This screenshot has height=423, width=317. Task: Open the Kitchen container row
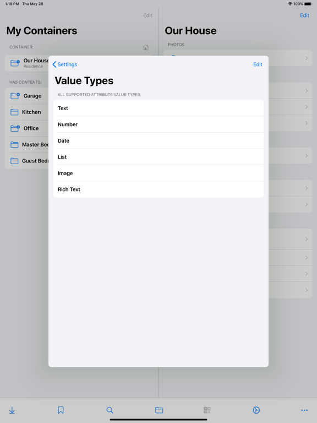27,112
